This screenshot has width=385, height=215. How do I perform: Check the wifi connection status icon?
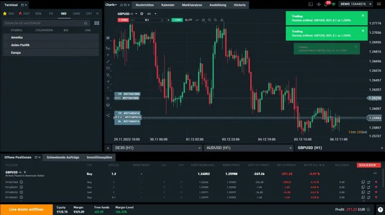point(333,4)
